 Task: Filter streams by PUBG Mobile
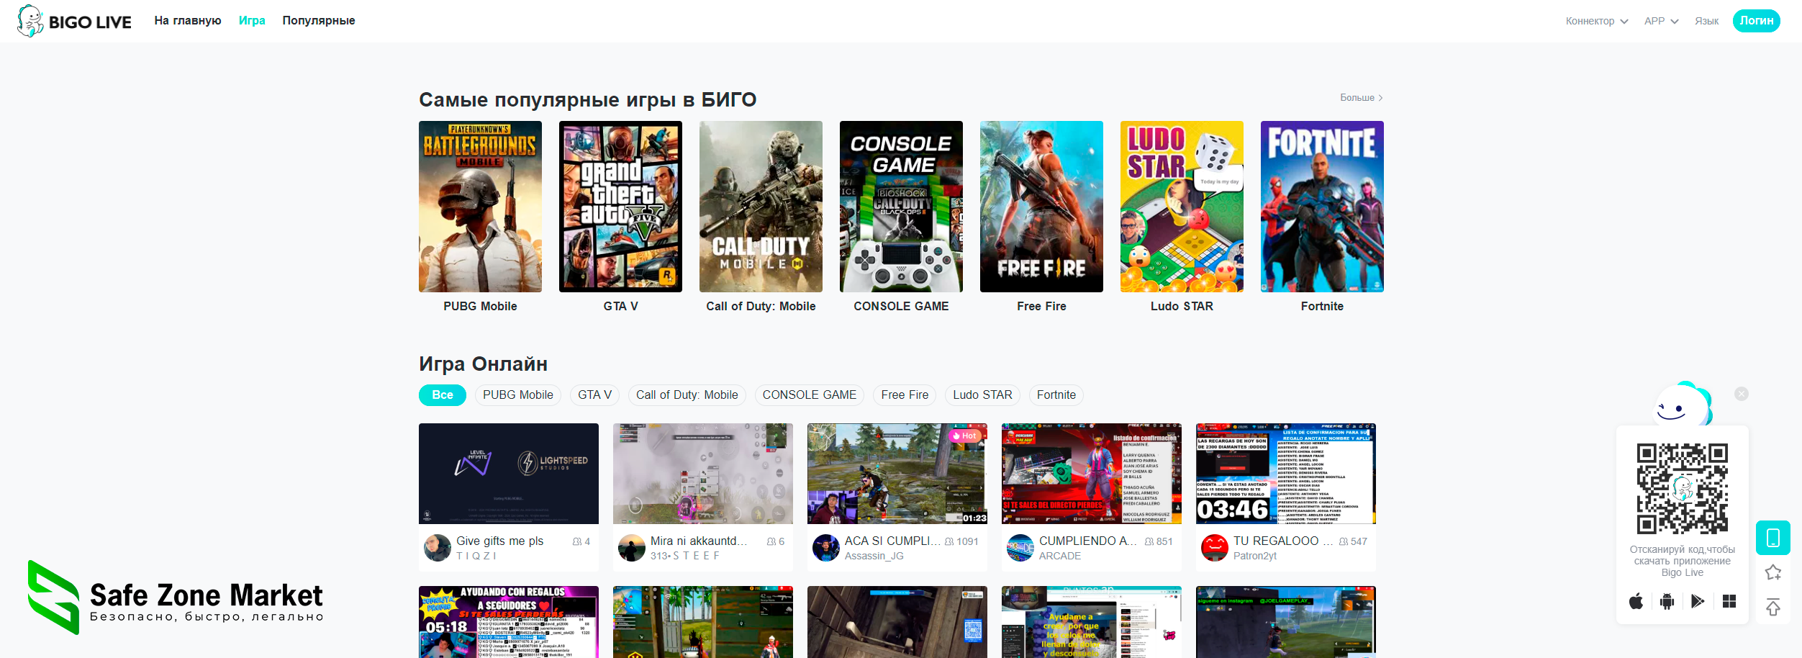tap(517, 395)
